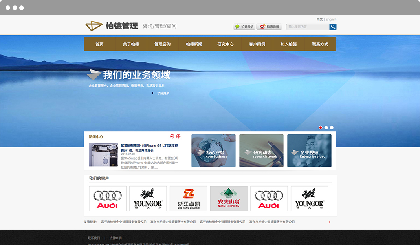
Task: Click the first Youngor client logo
Action: click(x=148, y=198)
